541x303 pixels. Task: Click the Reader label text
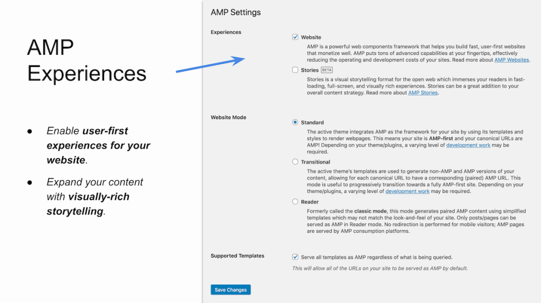[x=310, y=202]
